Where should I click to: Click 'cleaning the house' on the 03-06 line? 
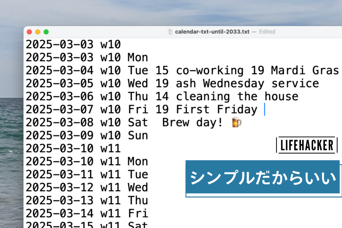(237, 97)
